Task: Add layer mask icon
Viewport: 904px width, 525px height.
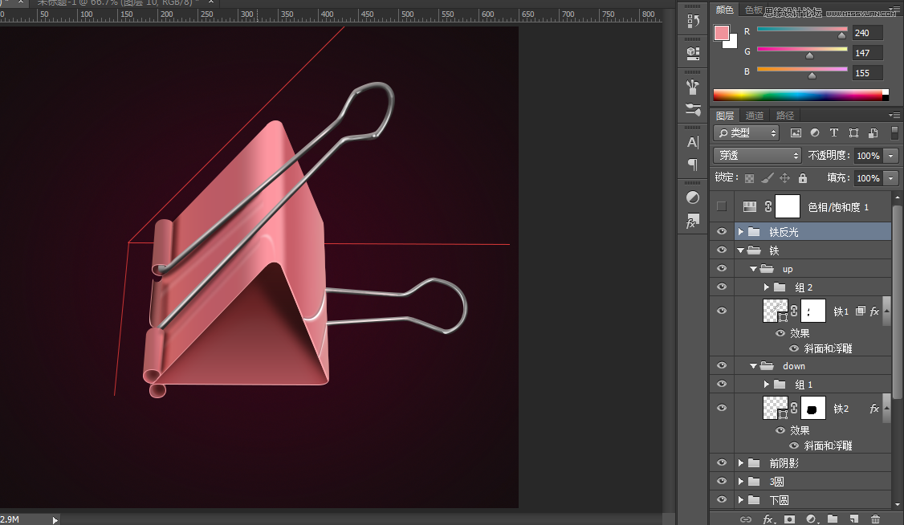Action: 789,519
